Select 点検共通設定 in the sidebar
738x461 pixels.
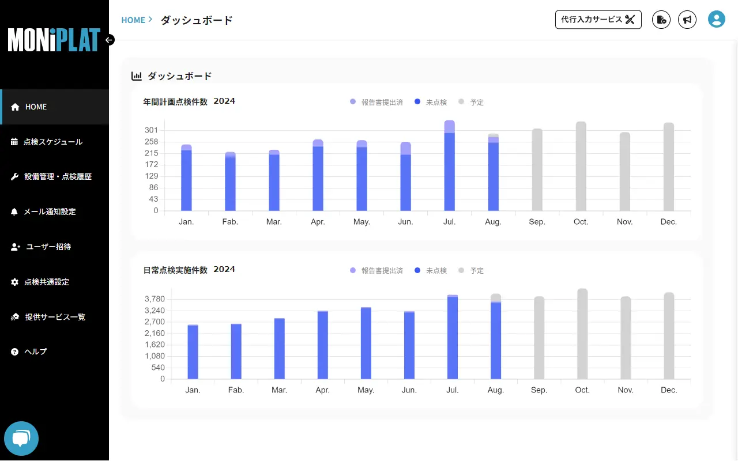(46, 282)
